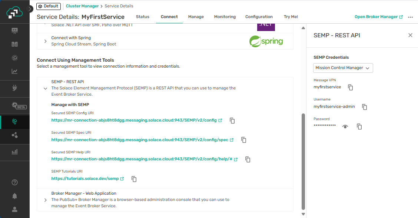The height and width of the screenshot is (218, 418).
Task: Open the Event Portal designer icon
Action: pos(15,31)
